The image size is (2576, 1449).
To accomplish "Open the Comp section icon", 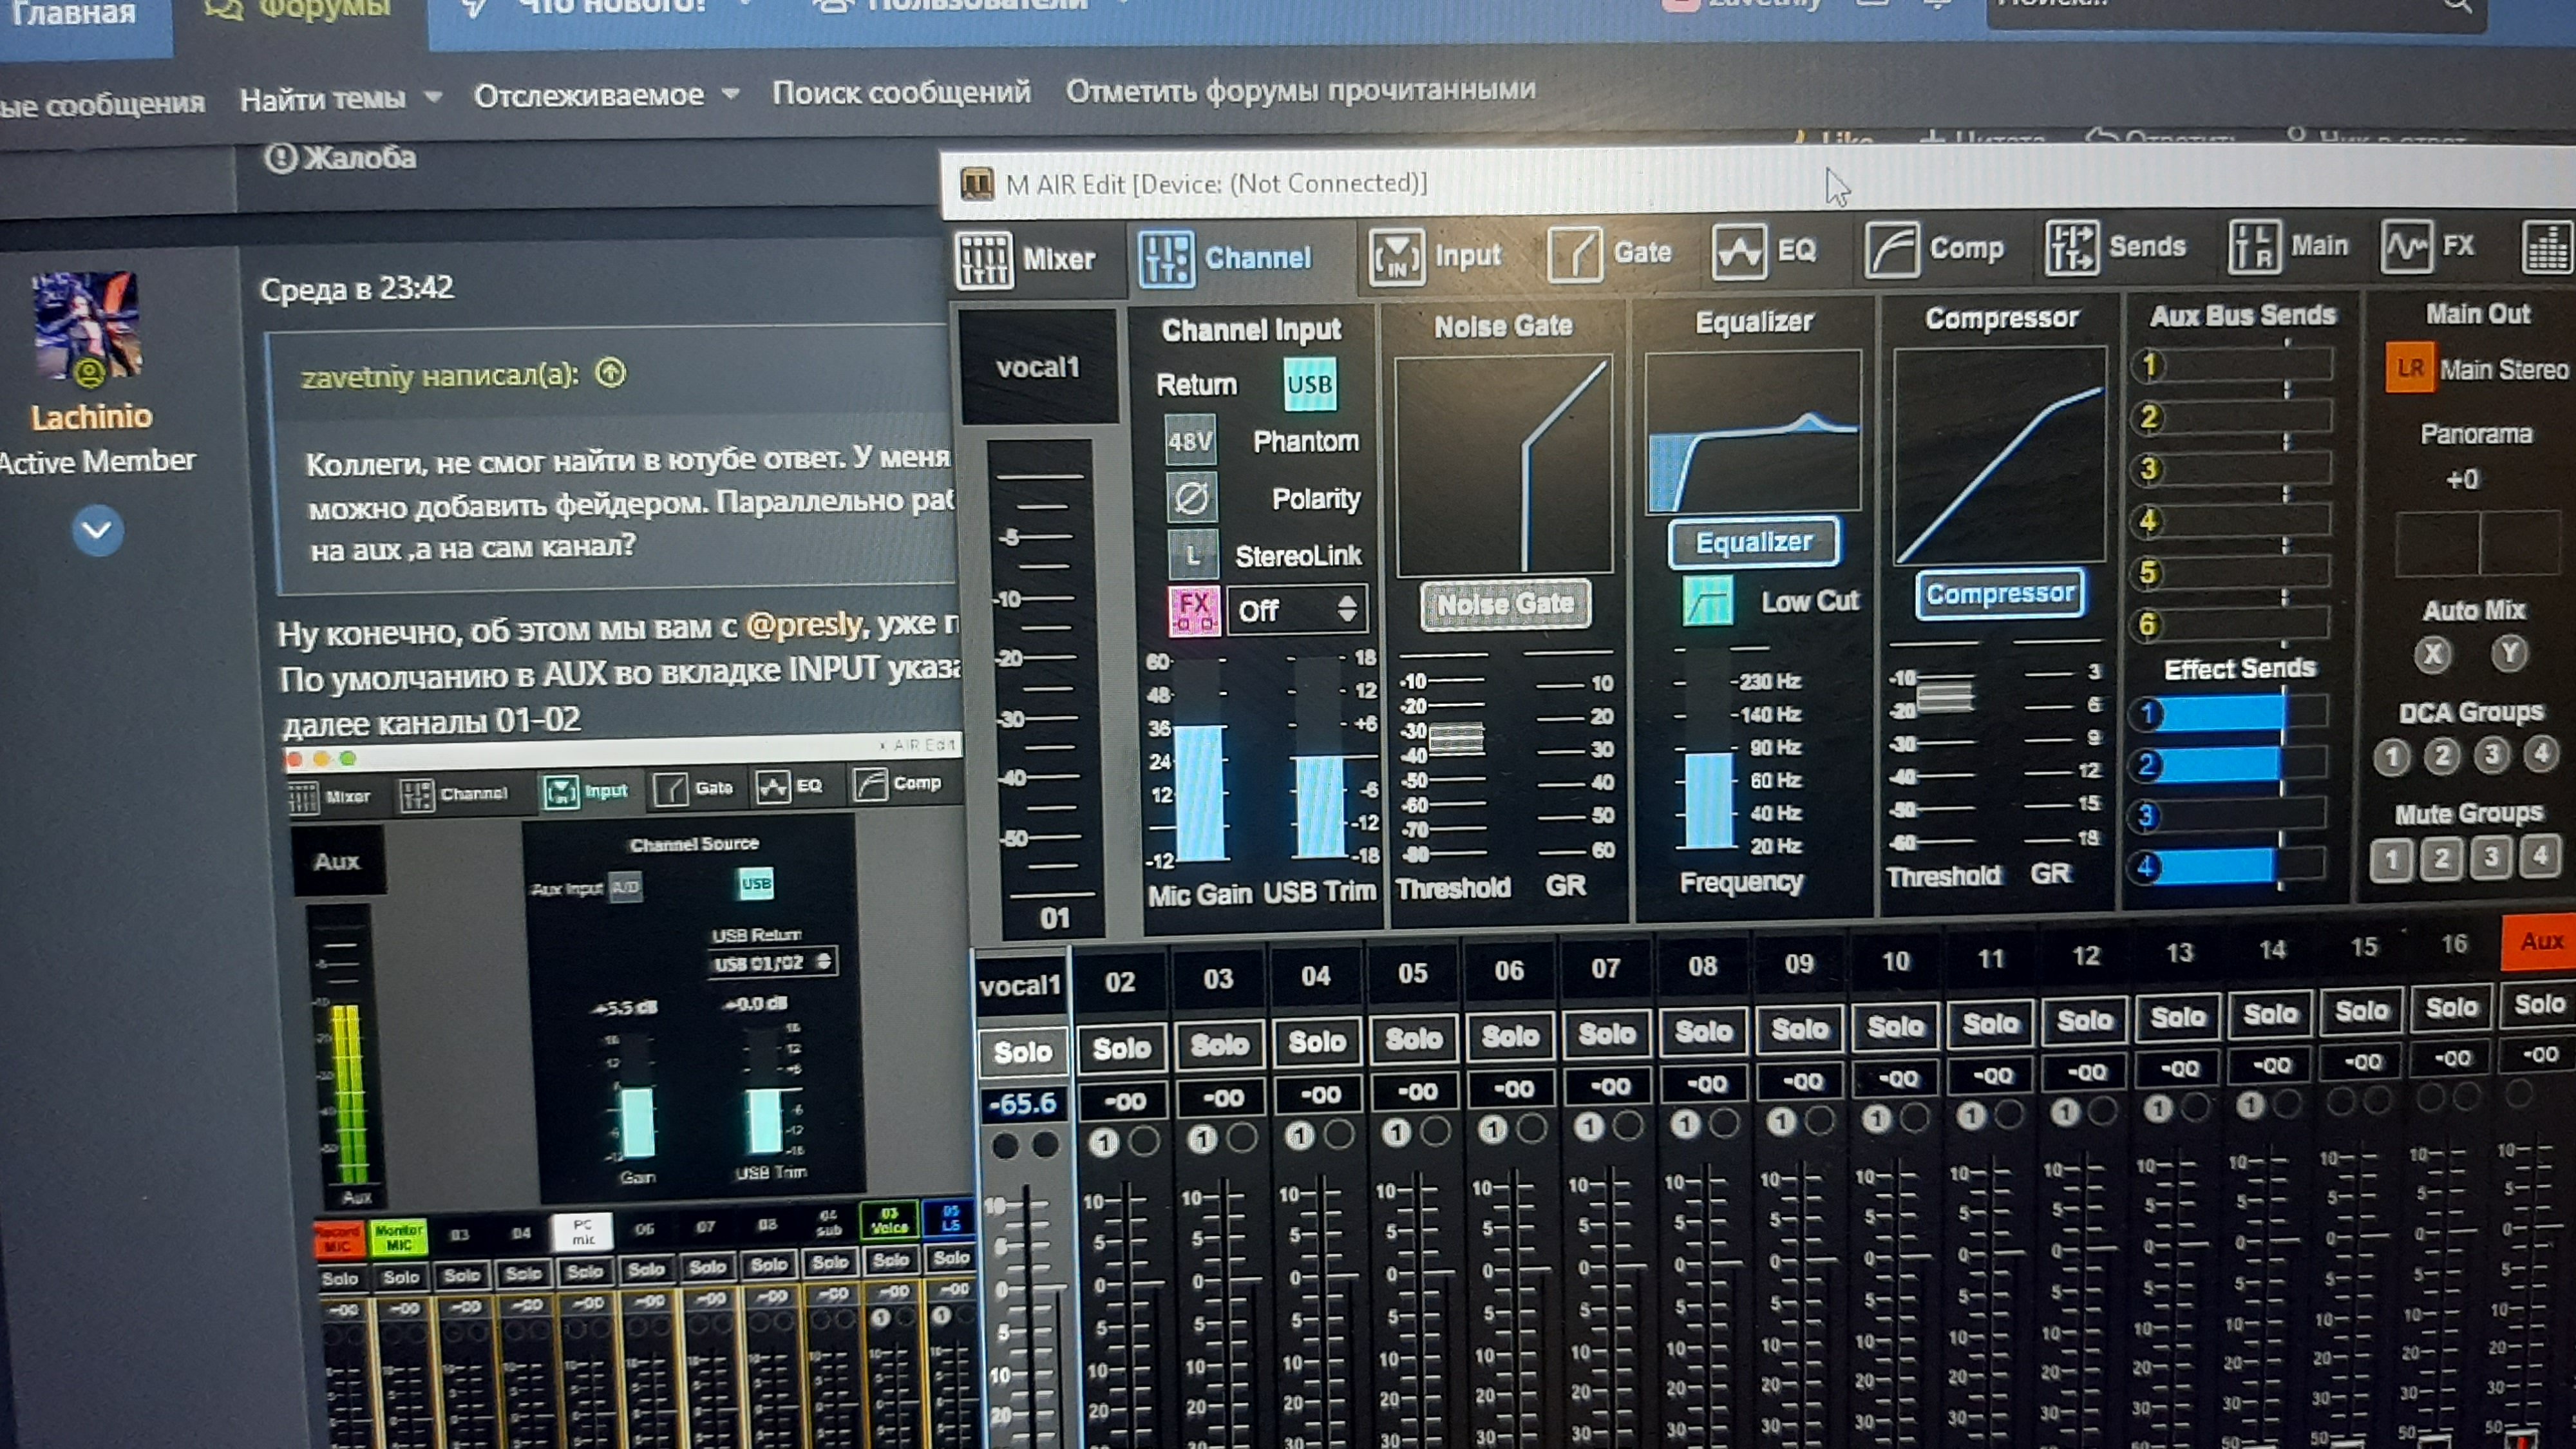I will pyautogui.click(x=1891, y=249).
